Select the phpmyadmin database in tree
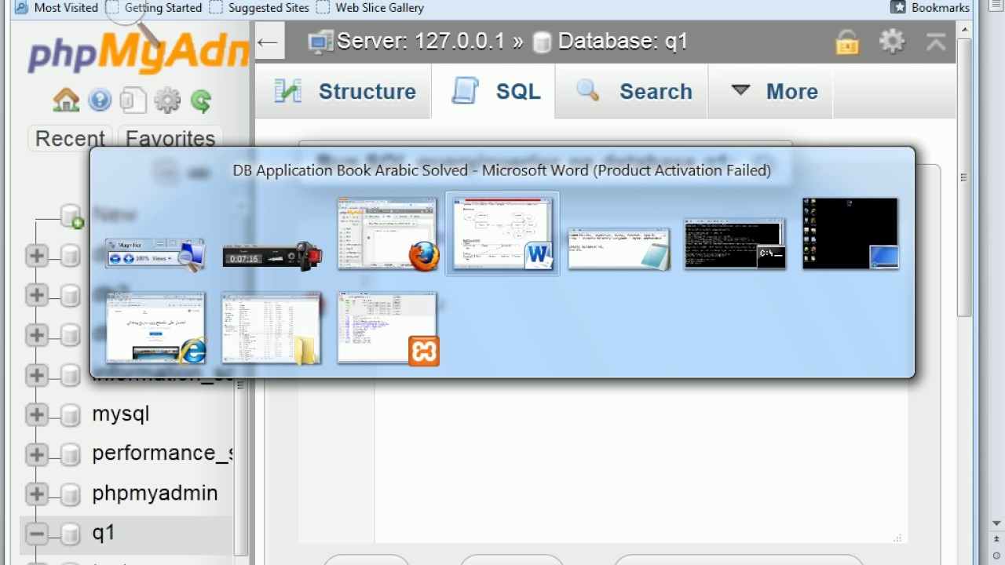This screenshot has width=1005, height=565. pyautogui.click(x=155, y=494)
